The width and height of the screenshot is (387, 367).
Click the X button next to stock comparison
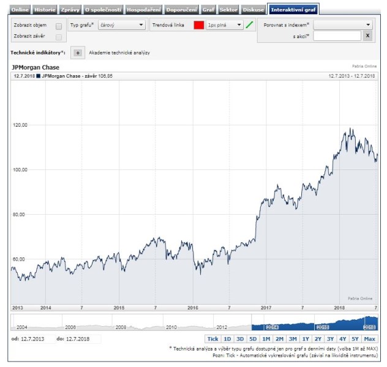pos(367,36)
